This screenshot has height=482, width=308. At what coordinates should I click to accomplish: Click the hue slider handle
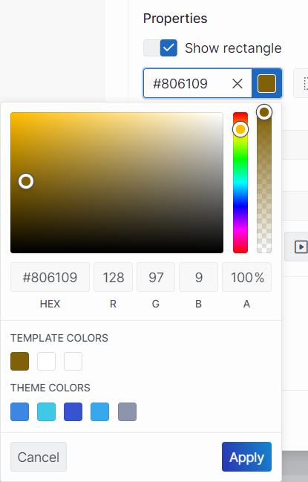240,129
